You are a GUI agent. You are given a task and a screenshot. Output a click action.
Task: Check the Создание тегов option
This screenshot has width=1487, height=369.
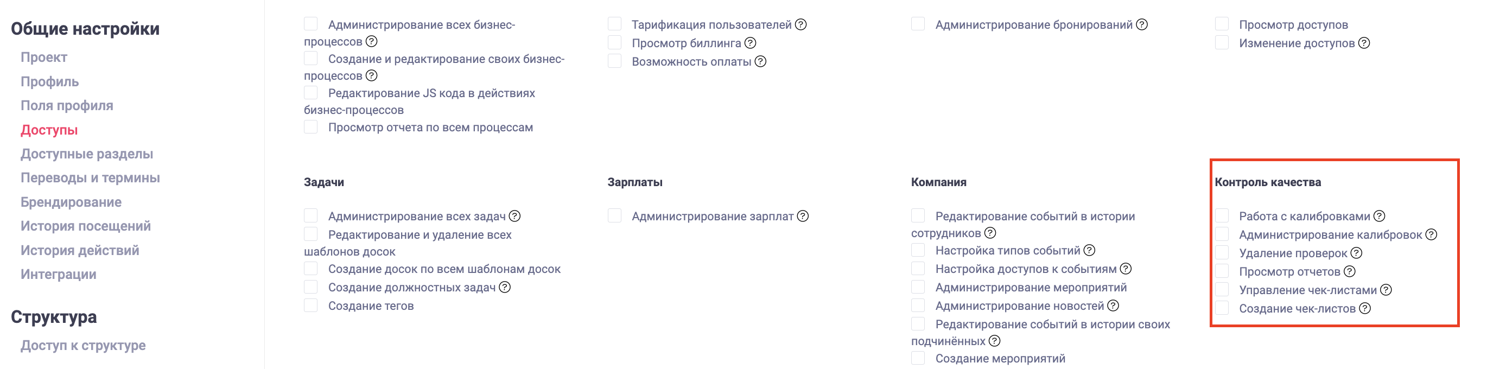click(x=310, y=306)
